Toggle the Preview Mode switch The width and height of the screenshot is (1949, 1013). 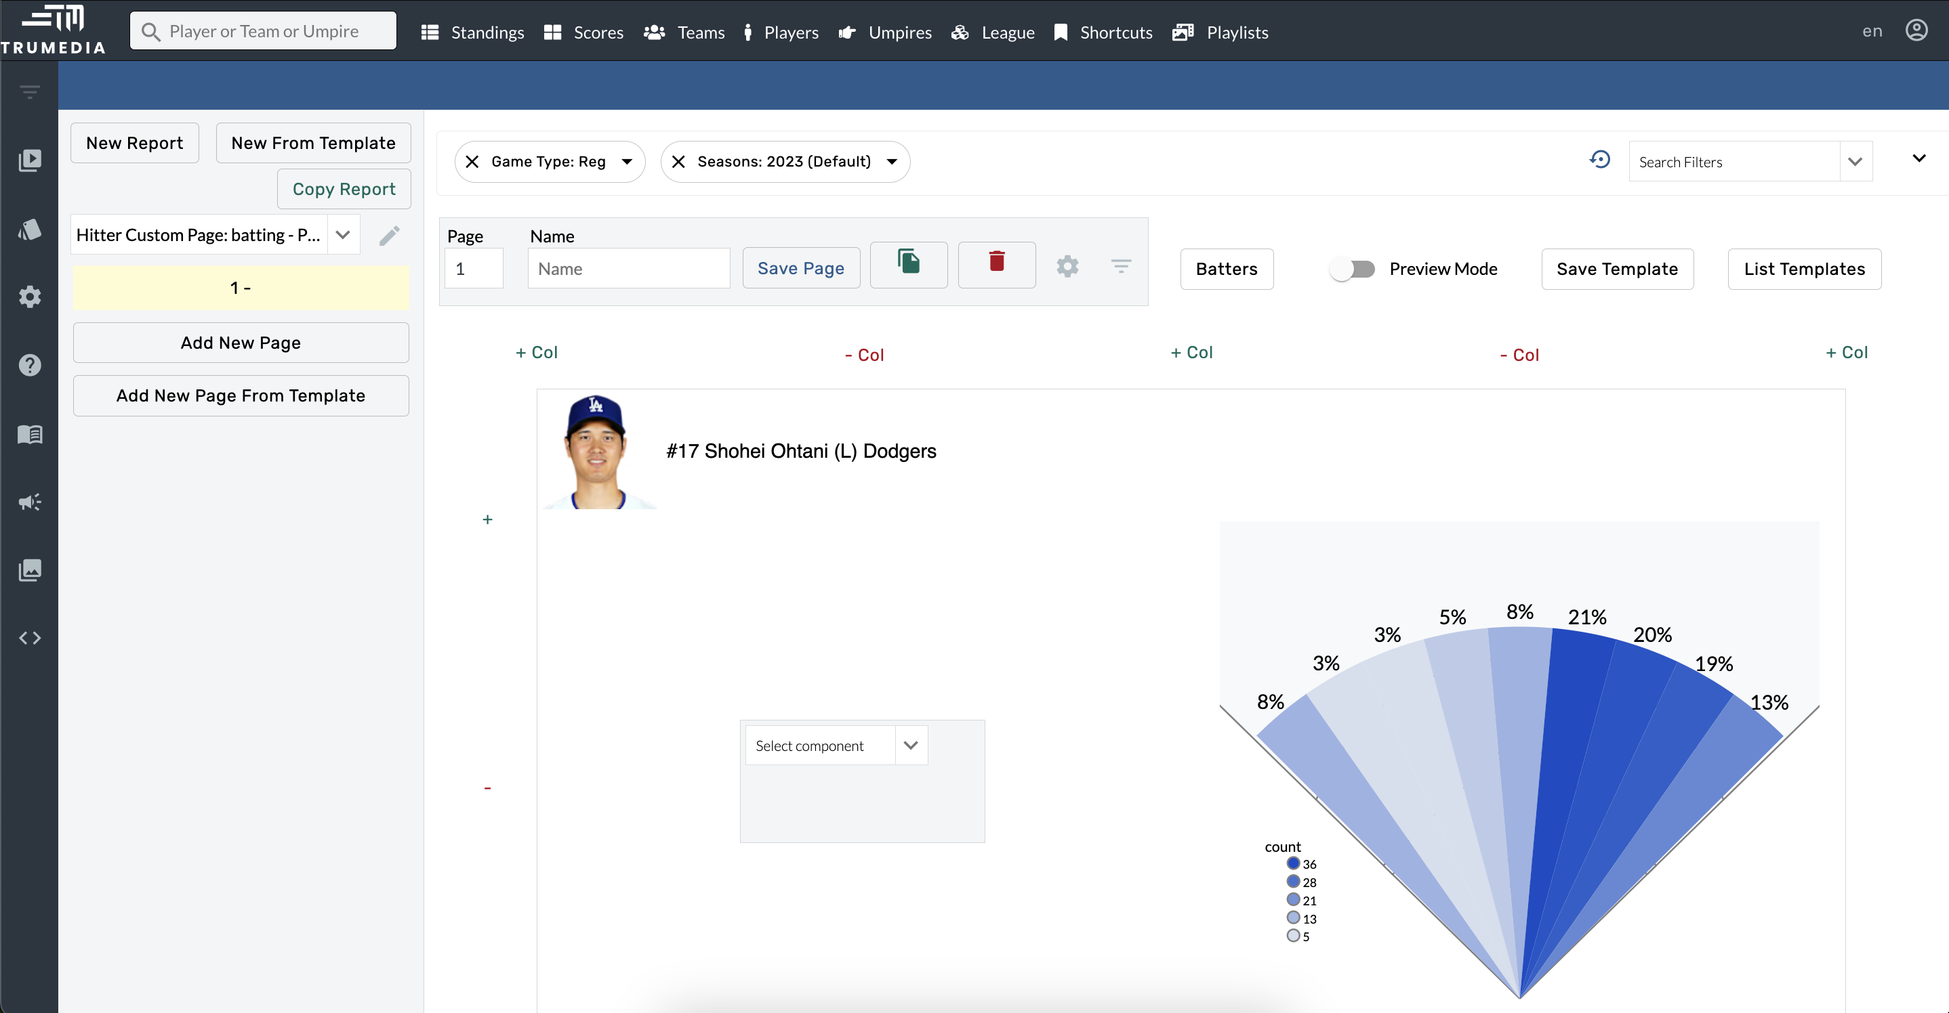[1353, 269]
